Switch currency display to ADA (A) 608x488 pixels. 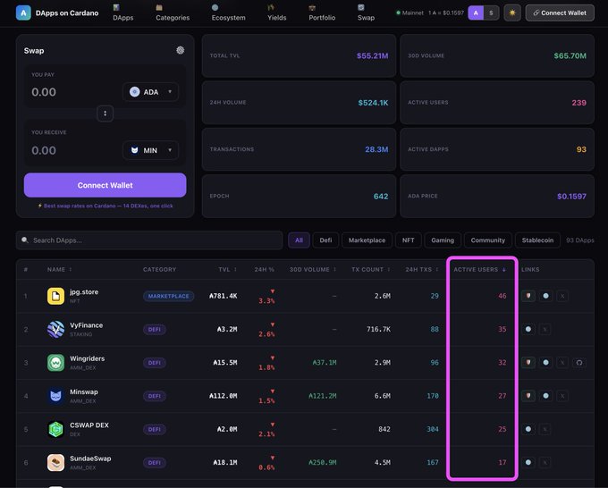[x=476, y=13]
